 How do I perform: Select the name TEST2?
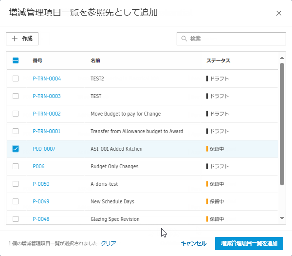tap(97, 79)
